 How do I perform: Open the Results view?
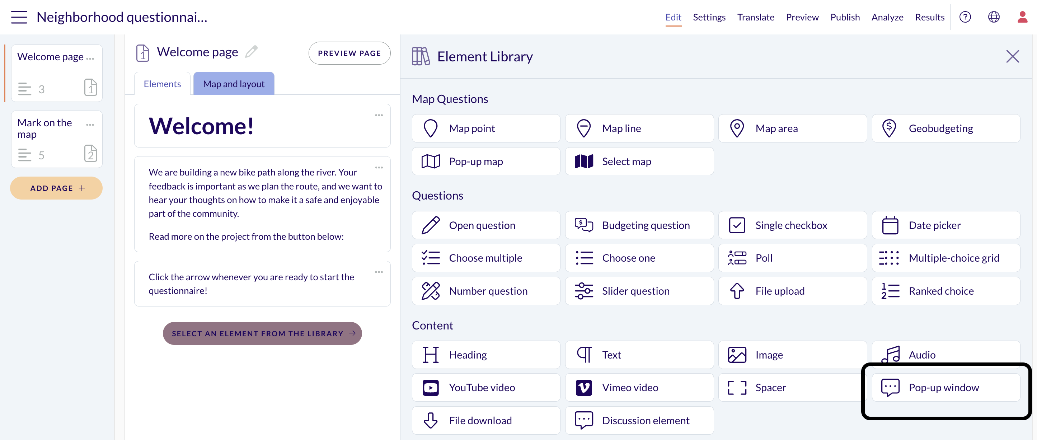(x=929, y=17)
